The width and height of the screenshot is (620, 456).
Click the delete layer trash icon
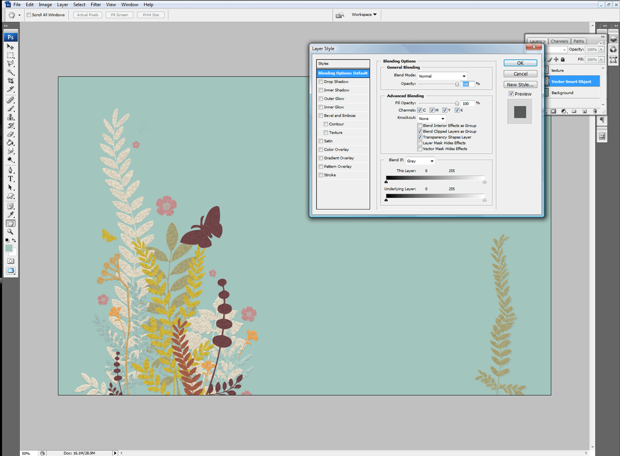tap(595, 111)
